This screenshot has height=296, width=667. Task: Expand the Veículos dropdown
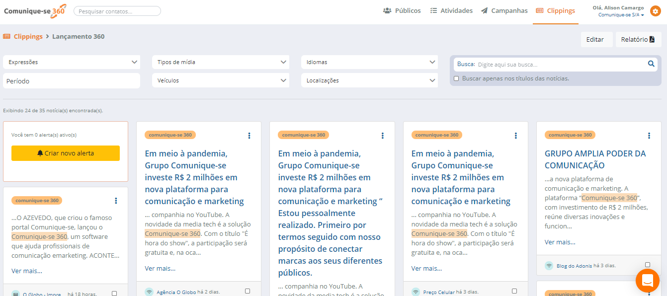click(221, 80)
